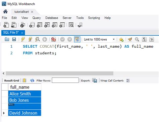Switch to the tutorialkart connection tab
The width and height of the screenshot is (159, 122).
pos(21,12)
